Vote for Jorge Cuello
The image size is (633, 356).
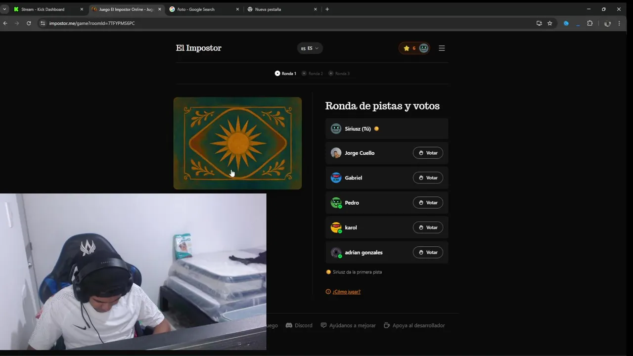click(x=428, y=153)
